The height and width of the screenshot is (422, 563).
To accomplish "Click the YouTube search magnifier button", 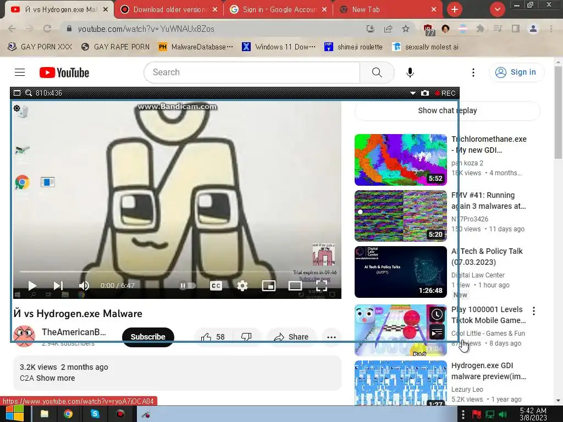I will (x=377, y=73).
